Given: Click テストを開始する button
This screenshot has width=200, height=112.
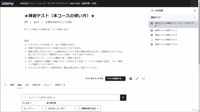Looking at the screenshot, I should pos(115,79).
